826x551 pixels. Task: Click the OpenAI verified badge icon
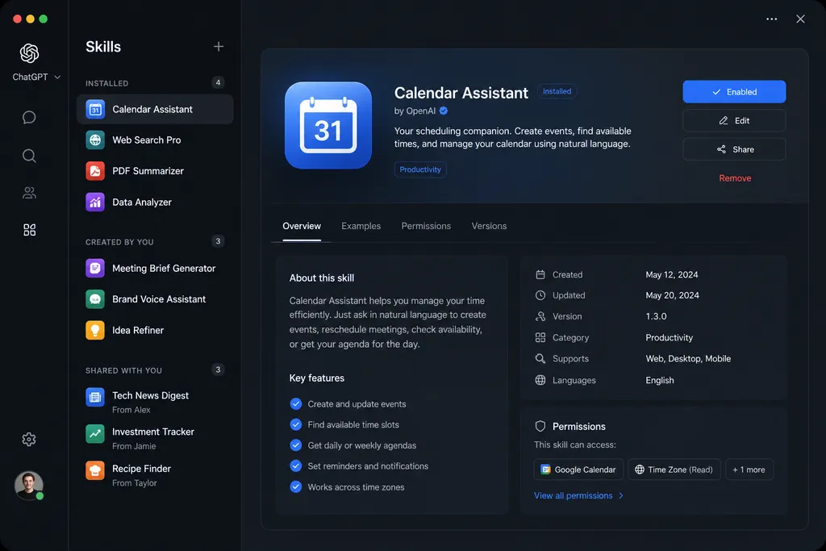[444, 111]
